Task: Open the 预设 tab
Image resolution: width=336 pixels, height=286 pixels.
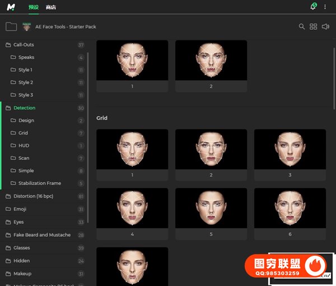Action: pyautogui.click(x=33, y=7)
